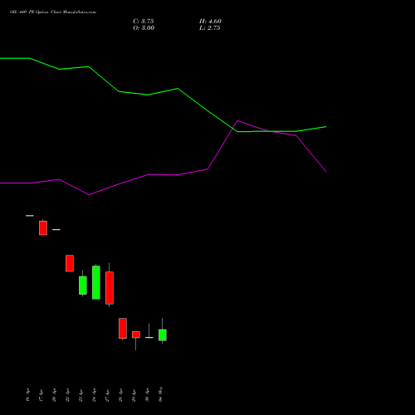Click the green candle for 23 Apr
Screen dimensions: 415x415
(83, 286)
